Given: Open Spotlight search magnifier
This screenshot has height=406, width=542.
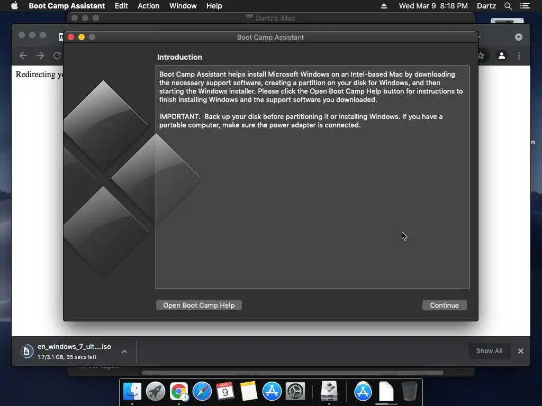Looking at the screenshot, I should coord(508,6).
